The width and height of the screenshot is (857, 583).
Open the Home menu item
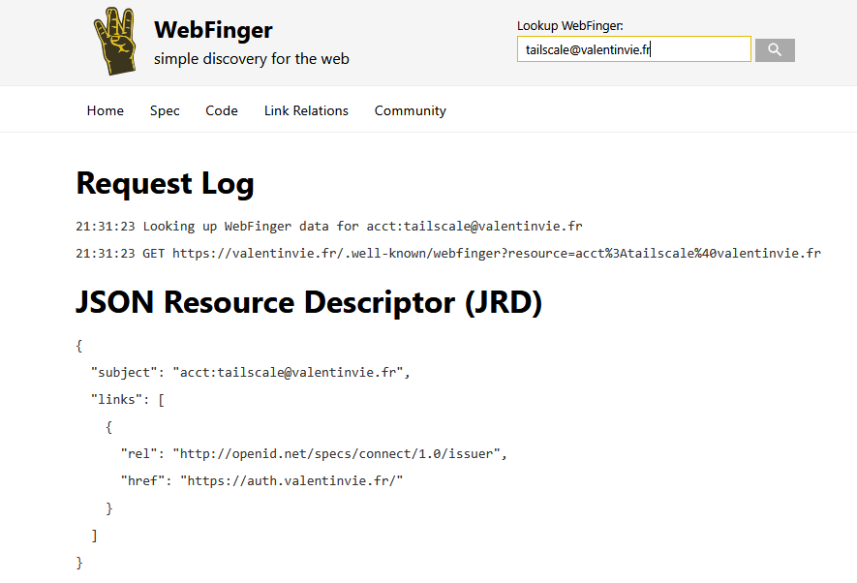point(105,110)
